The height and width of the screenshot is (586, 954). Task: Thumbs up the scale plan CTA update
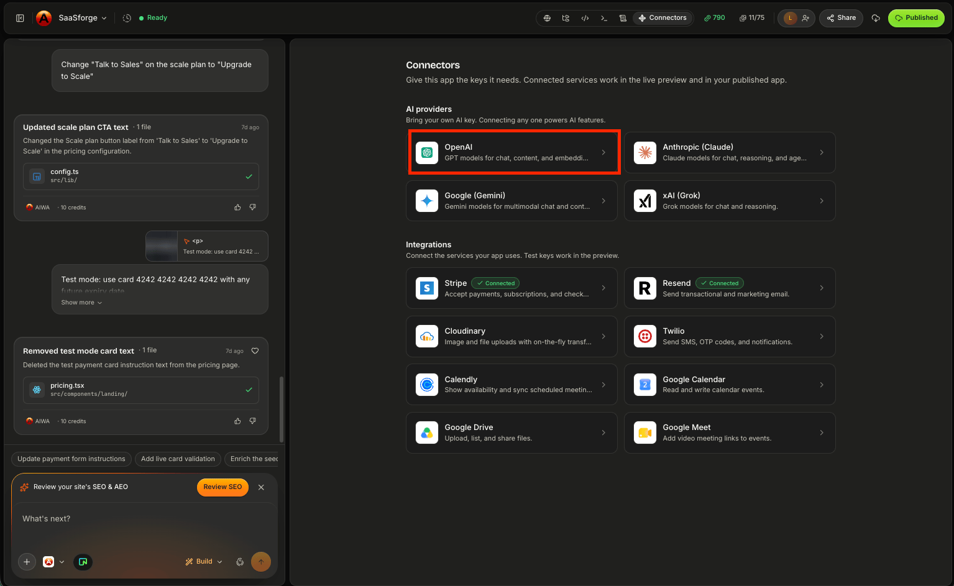pyautogui.click(x=237, y=208)
